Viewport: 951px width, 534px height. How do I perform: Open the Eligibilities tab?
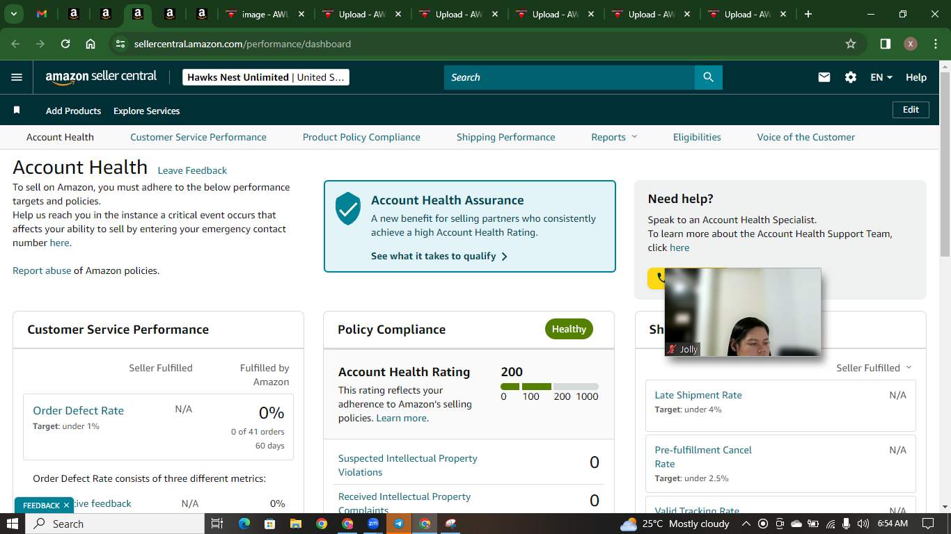pos(697,137)
